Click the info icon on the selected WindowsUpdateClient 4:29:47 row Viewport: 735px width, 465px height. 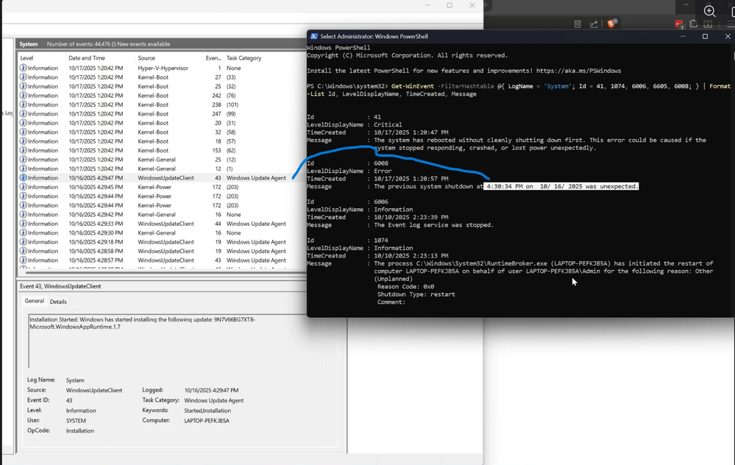pos(23,177)
